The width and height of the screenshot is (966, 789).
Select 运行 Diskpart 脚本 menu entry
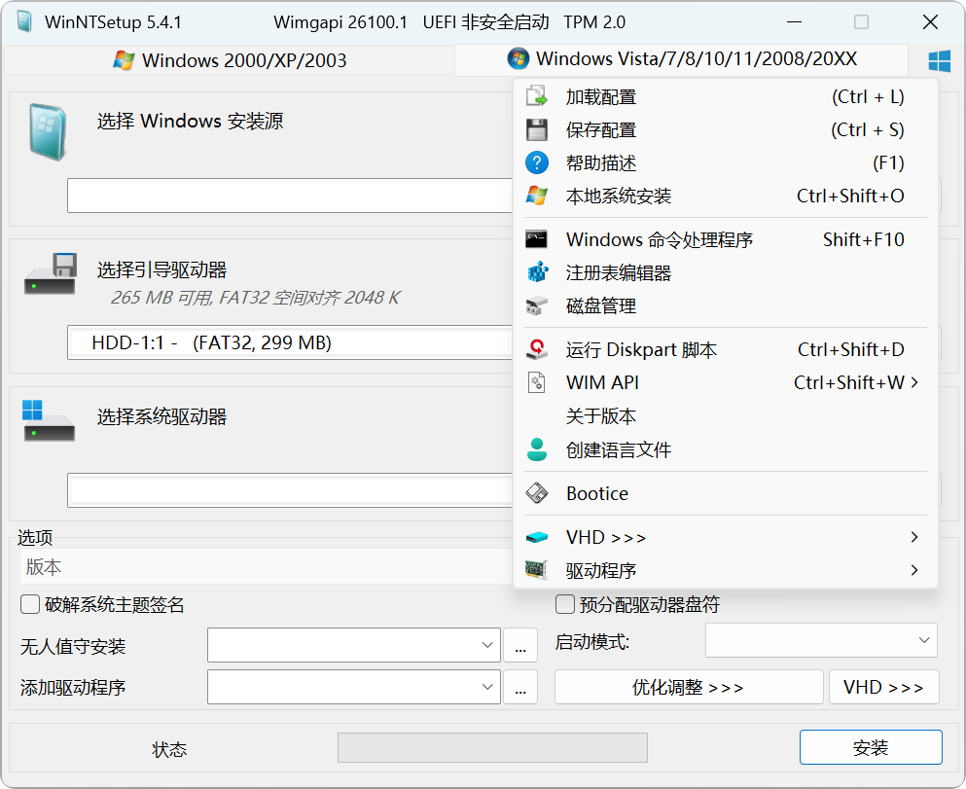[725, 349]
